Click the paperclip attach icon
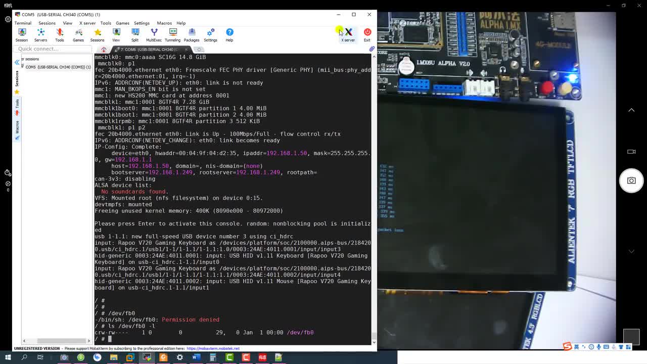This screenshot has height=364, width=647. (x=372, y=49)
